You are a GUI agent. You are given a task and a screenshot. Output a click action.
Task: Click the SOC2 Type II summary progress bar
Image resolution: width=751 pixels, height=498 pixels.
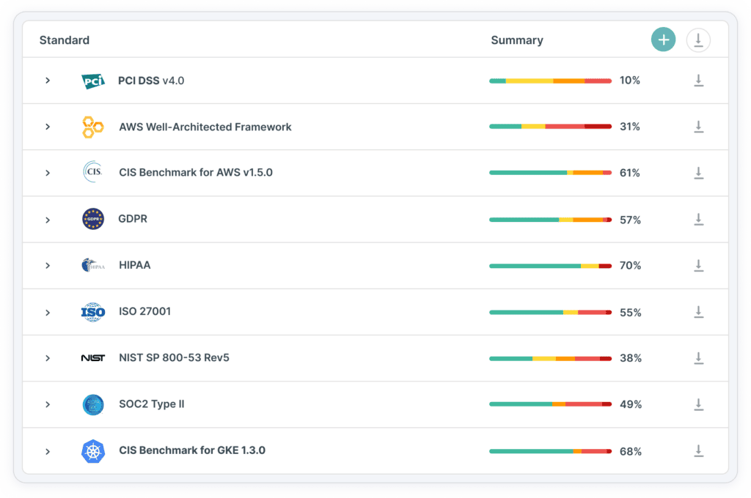click(550, 404)
